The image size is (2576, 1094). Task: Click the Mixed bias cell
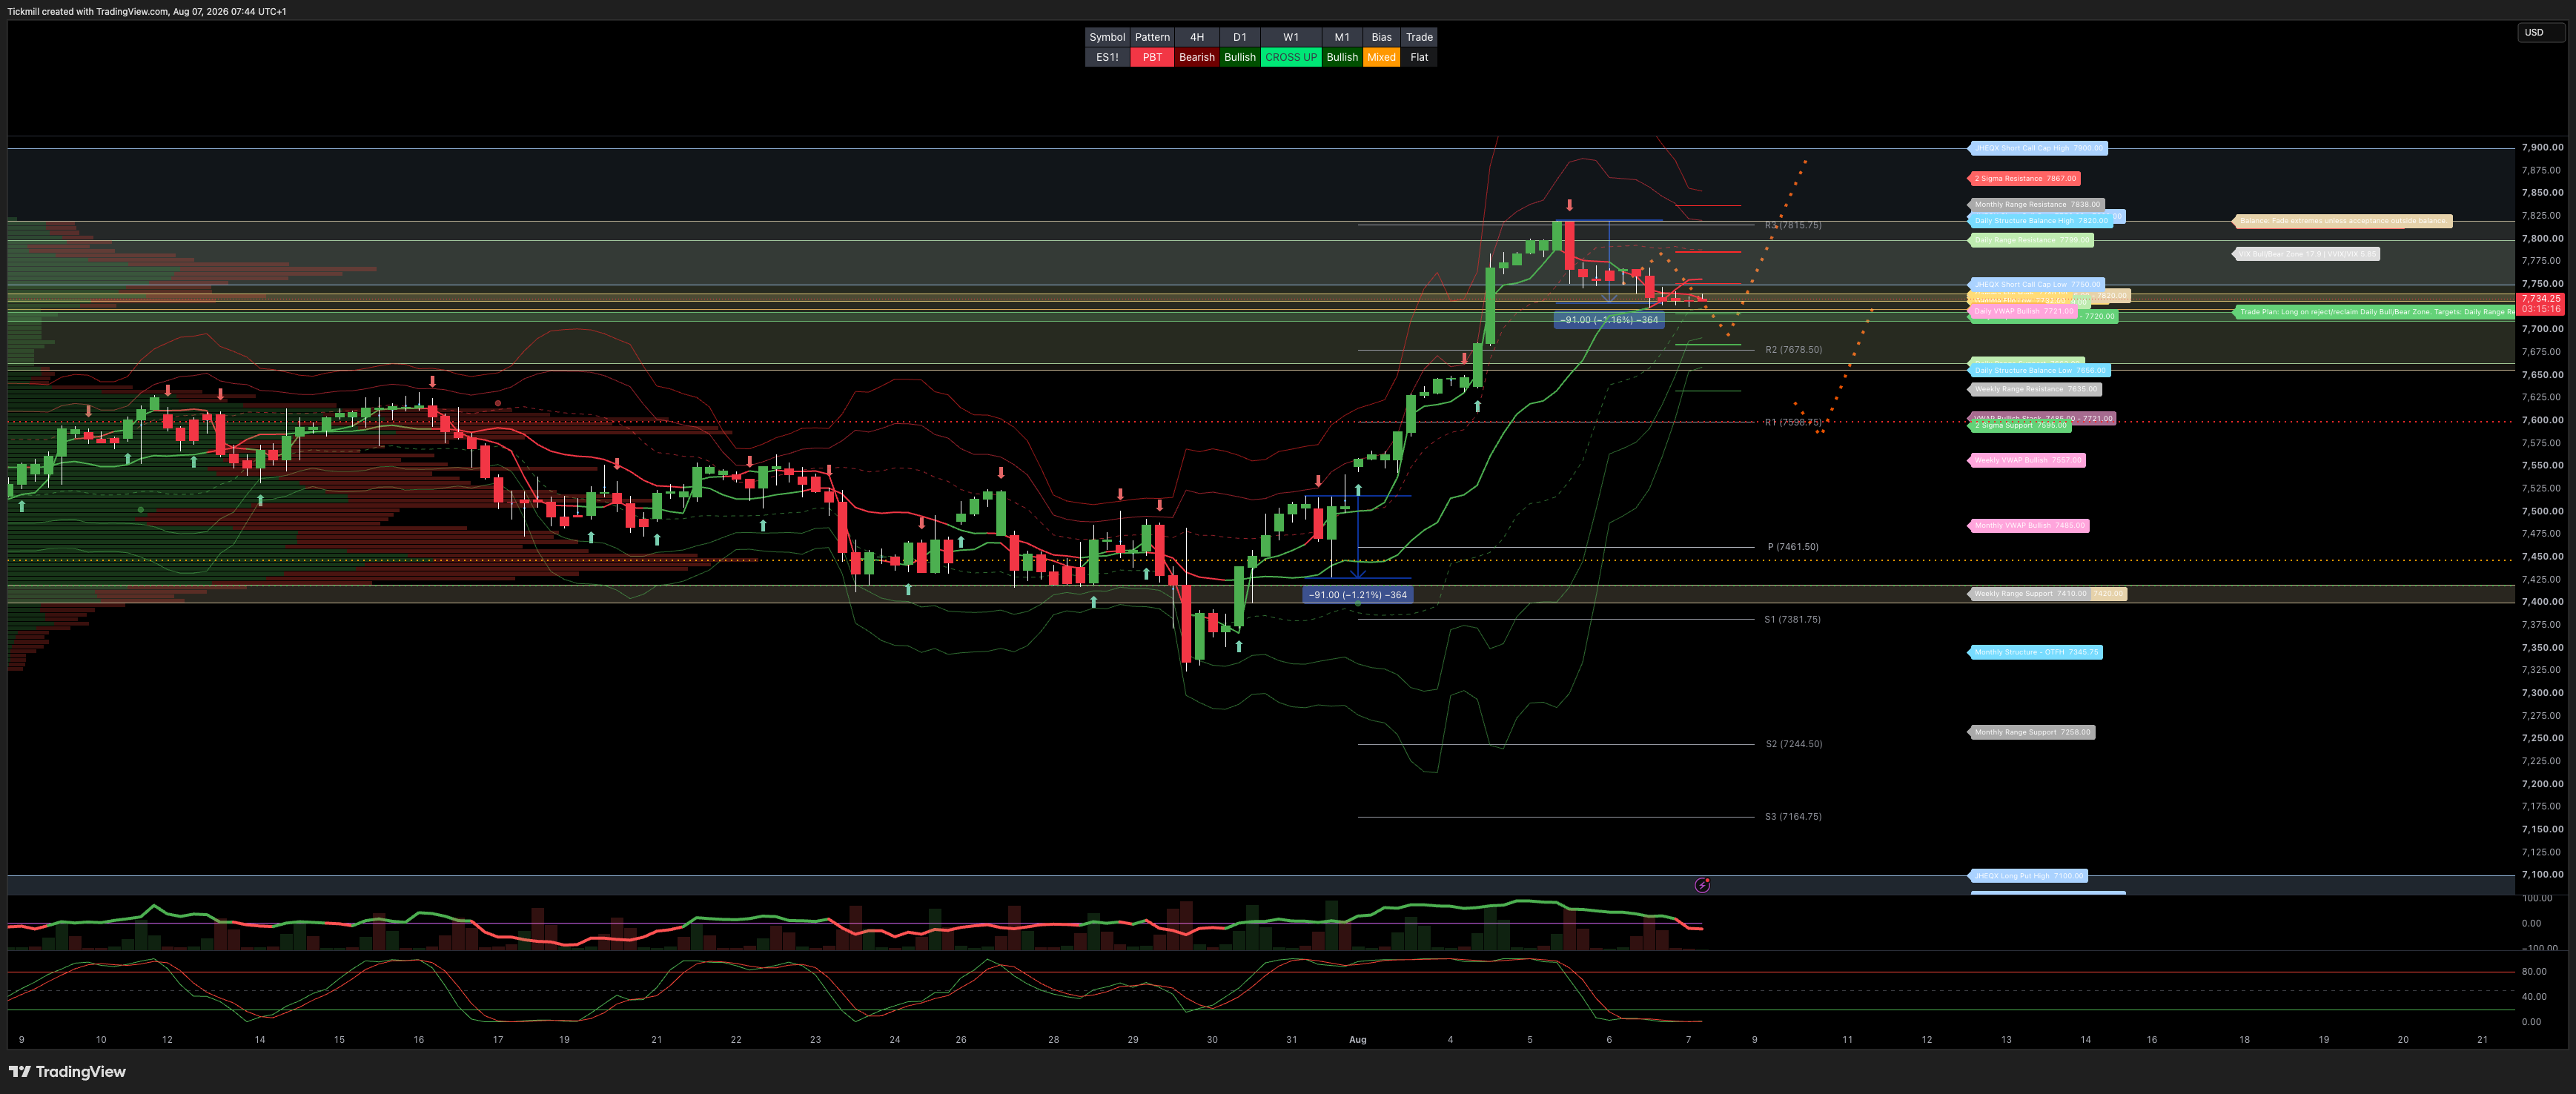[1381, 57]
